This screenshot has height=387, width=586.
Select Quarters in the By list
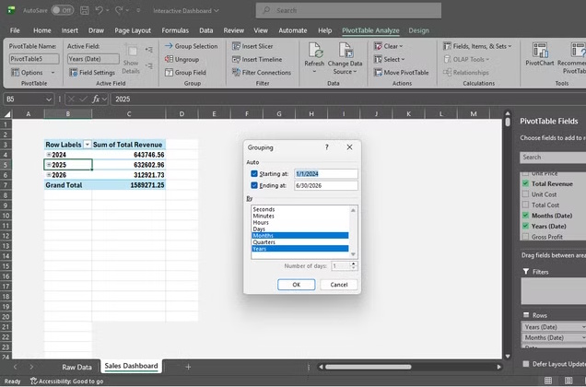300,242
